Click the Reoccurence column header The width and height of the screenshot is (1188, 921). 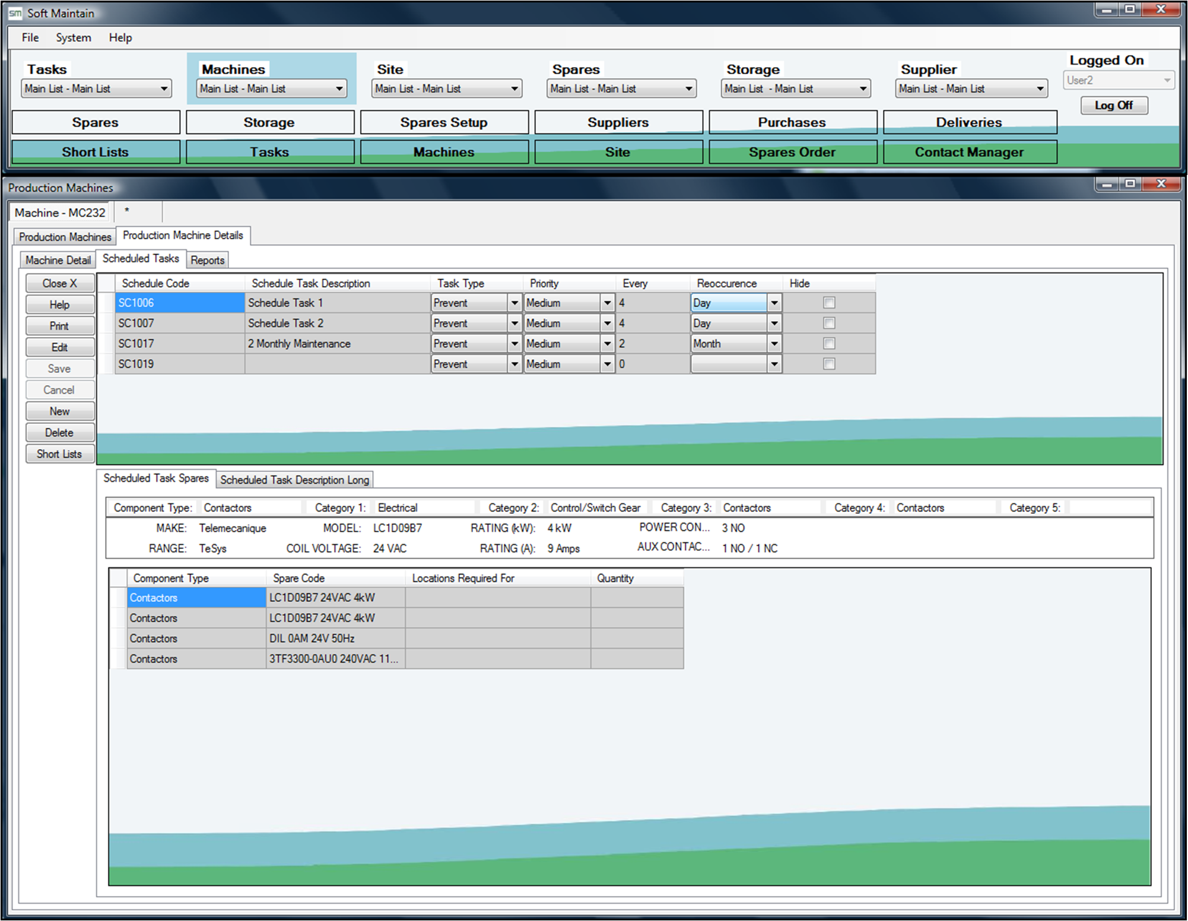[736, 283]
